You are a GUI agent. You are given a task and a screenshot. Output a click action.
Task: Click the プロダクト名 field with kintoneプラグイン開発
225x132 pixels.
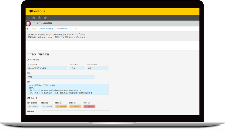pyautogui.click(x=47, y=68)
